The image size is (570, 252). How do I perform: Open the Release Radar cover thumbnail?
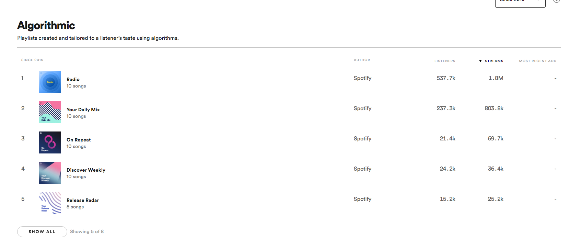pos(50,203)
